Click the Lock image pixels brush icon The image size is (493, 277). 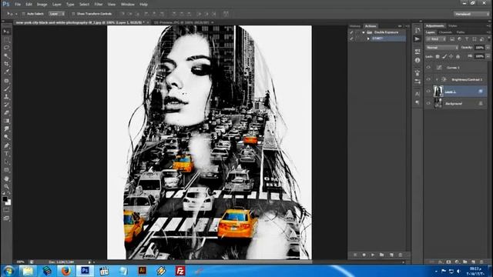coord(444,56)
